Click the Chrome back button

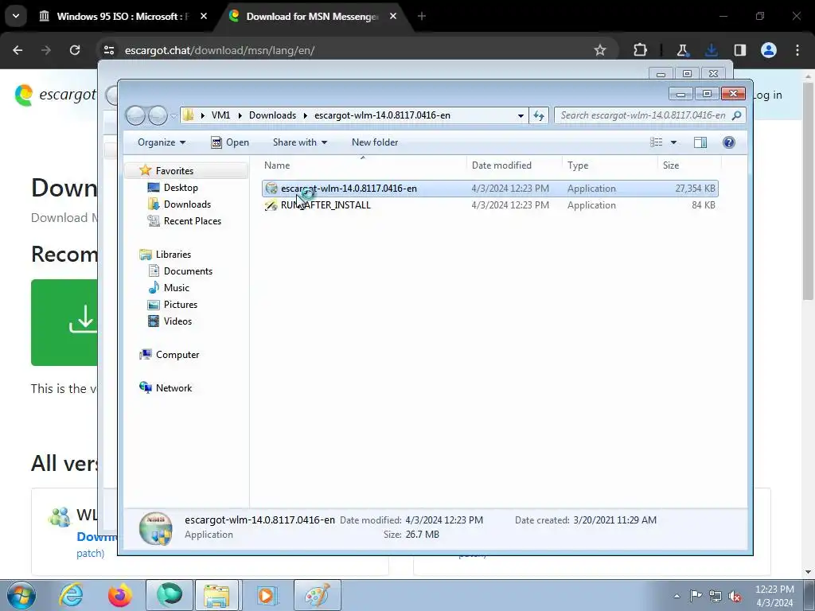(18, 50)
